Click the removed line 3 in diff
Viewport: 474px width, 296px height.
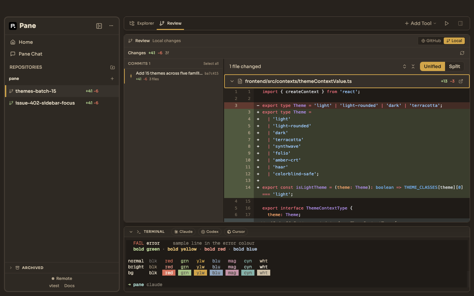click(347, 106)
